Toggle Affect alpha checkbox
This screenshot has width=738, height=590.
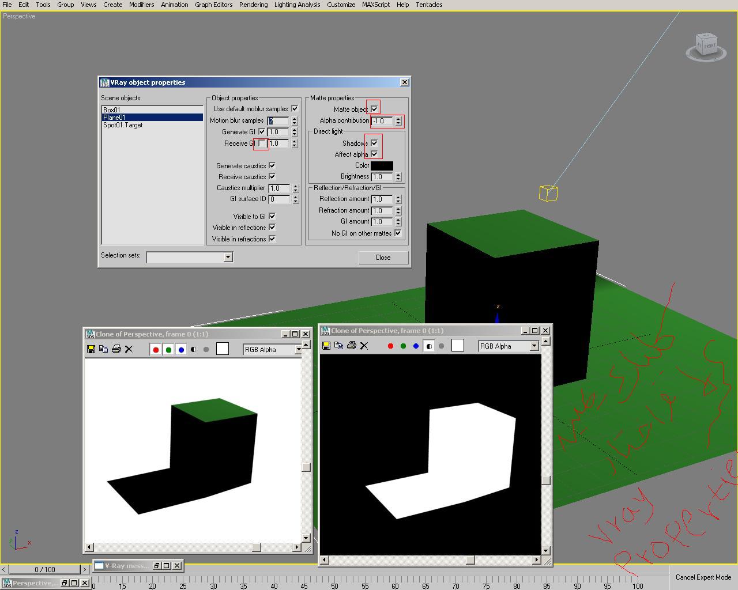pos(374,154)
